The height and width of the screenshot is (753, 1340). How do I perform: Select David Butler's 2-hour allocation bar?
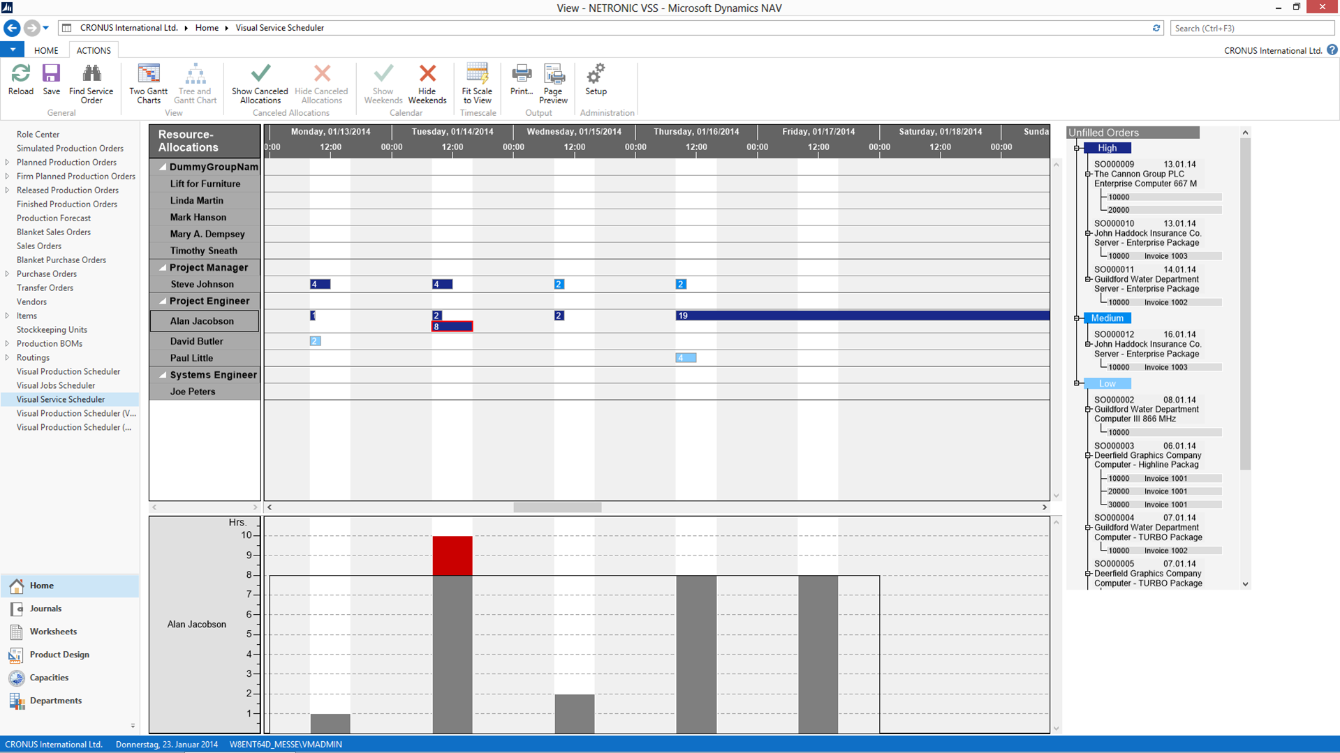coord(315,341)
